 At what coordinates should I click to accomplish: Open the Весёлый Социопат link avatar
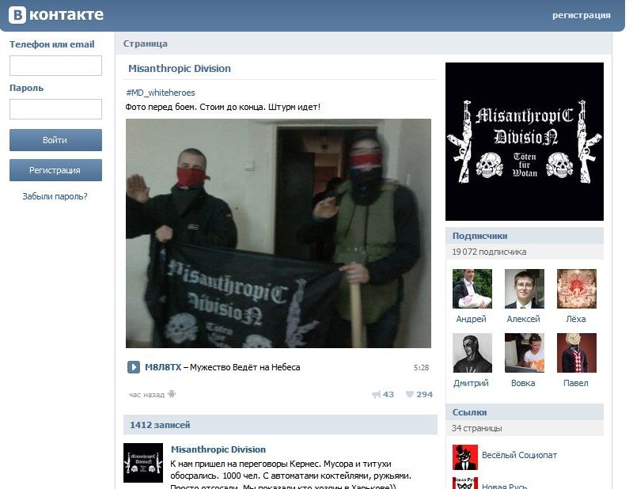tap(465, 457)
